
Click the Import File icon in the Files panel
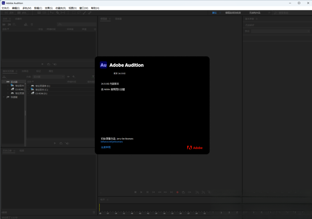click(x=9, y=24)
